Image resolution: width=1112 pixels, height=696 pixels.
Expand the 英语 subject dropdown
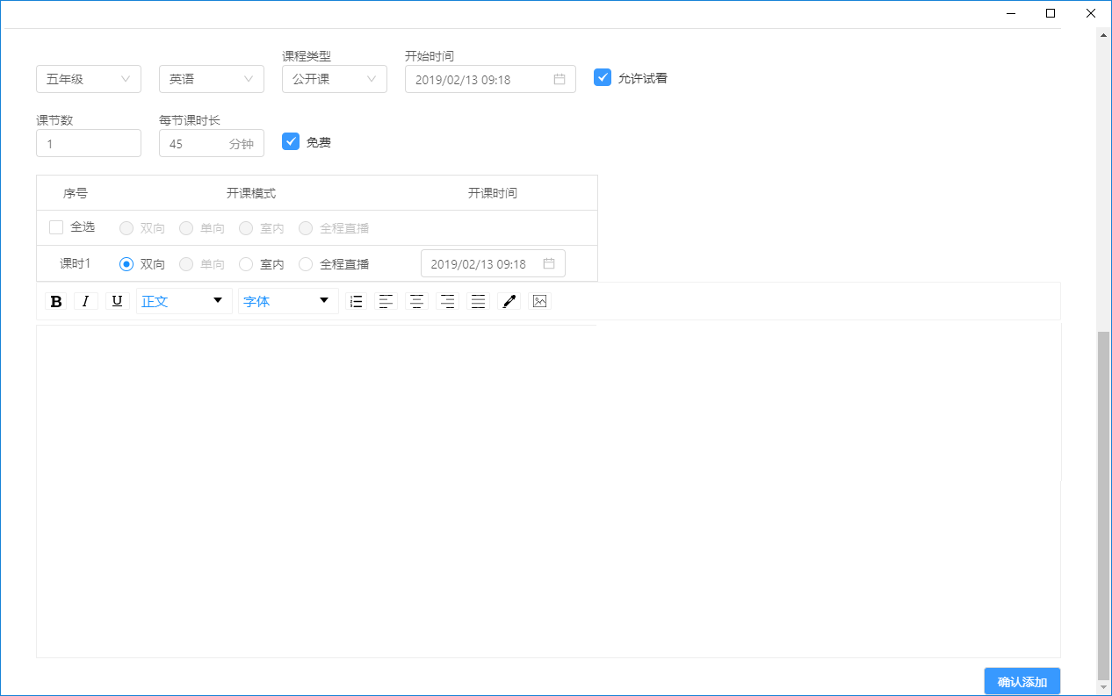211,79
